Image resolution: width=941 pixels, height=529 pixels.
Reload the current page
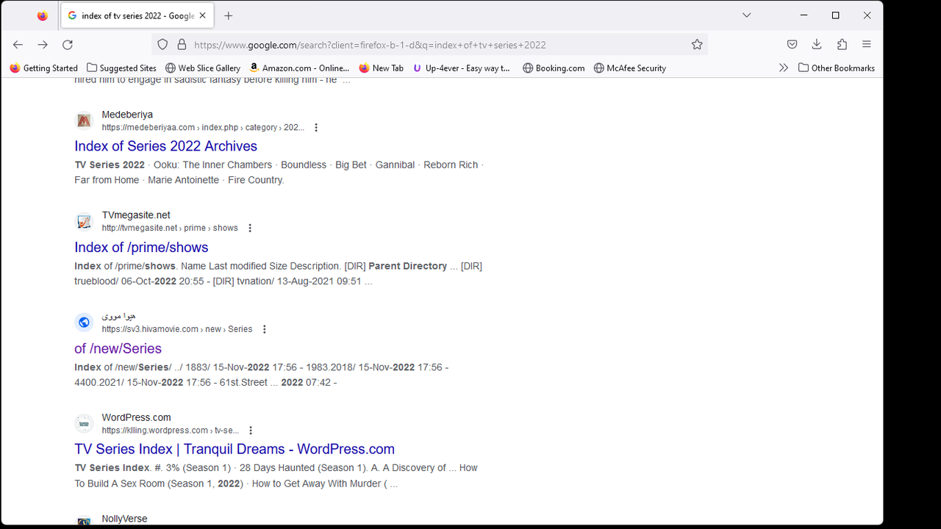[x=68, y=45]
